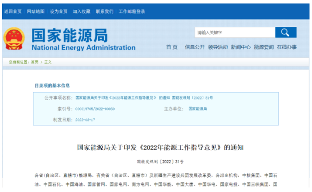The image size is (312, 192).
Task: Click the magnifier search icon button
Action: click(x=286, y=32)
